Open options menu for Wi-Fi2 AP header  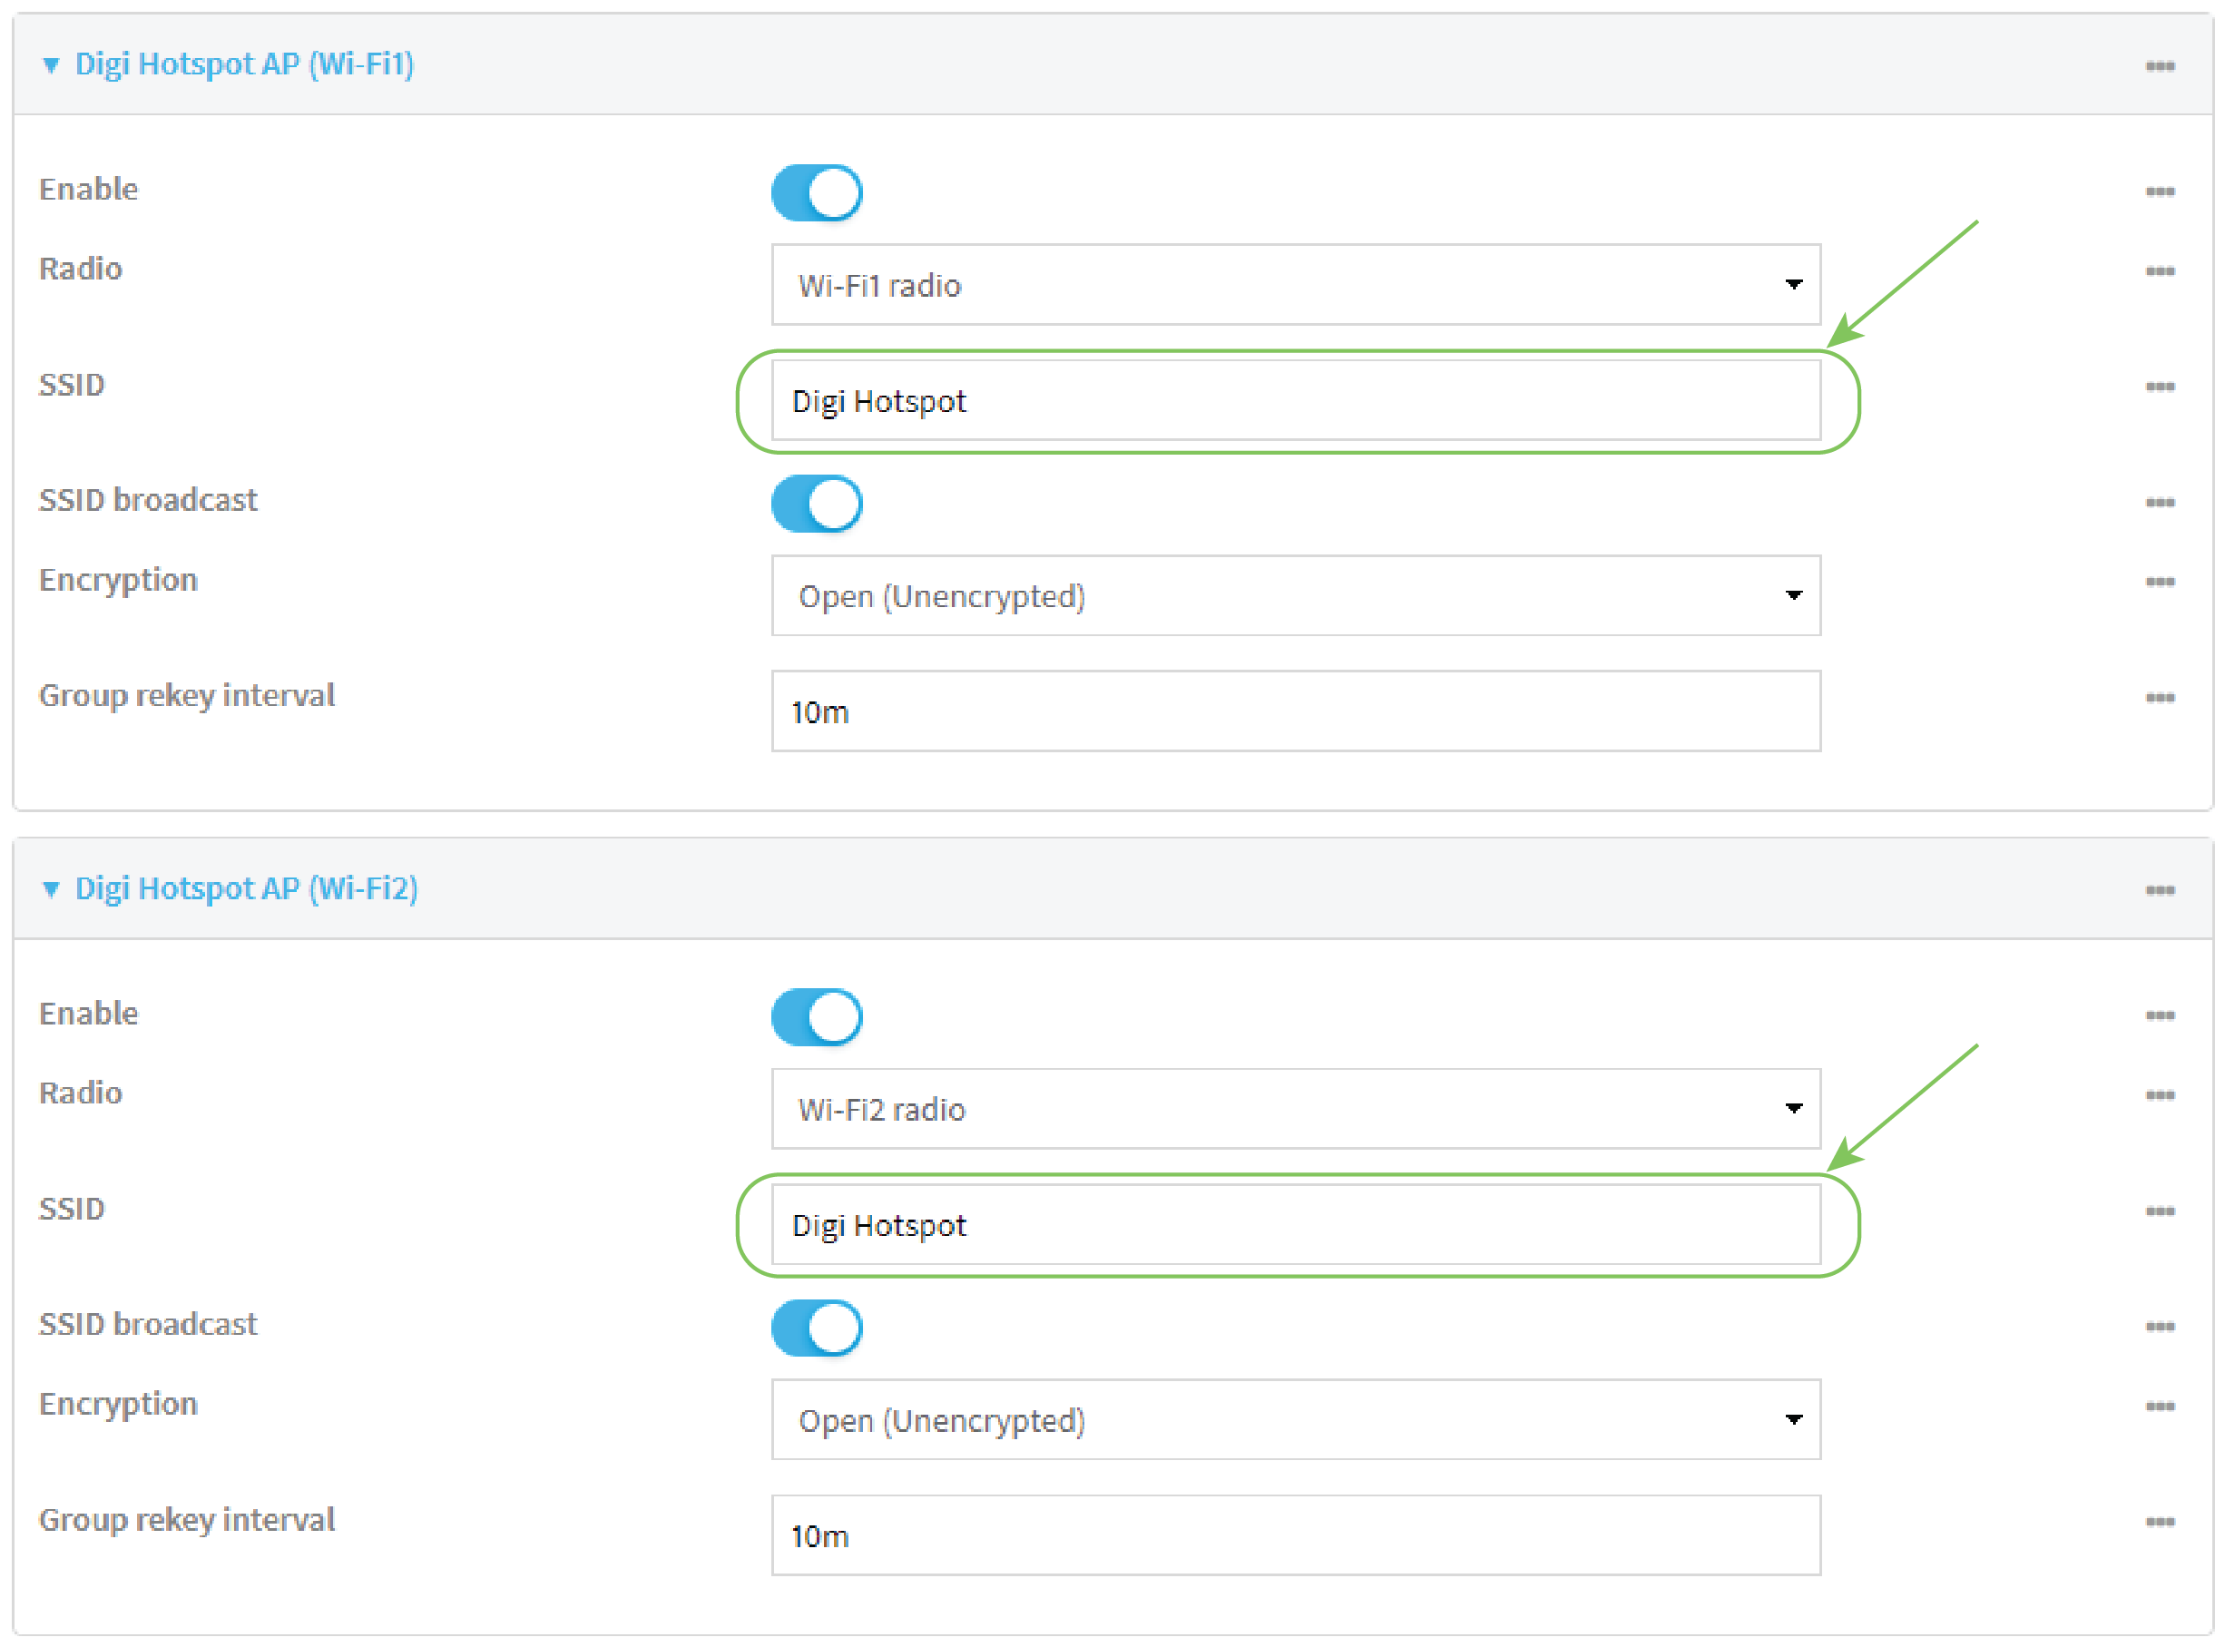point(2159,890)
